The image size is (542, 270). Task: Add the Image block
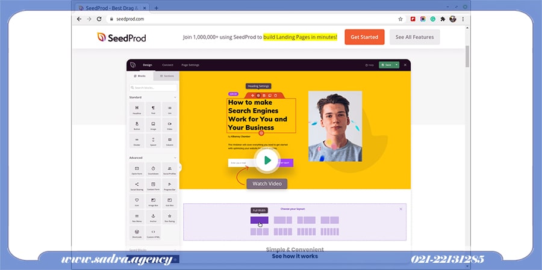tap(153, 125)
